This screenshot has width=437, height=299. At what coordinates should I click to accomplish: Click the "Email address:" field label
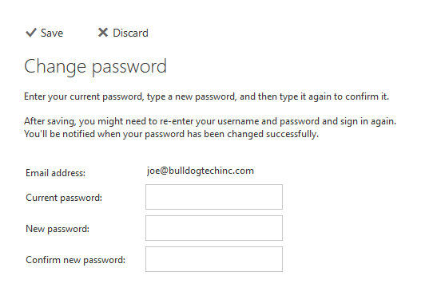(55, 173)
